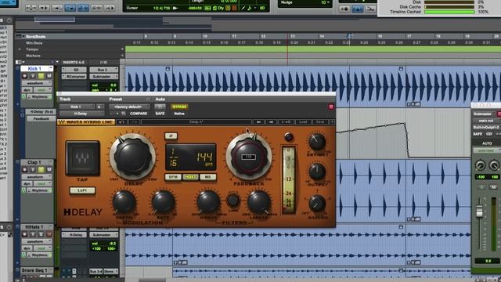Solo the Clap 1 track
The image size is (501, 282).
click(41, 169)
